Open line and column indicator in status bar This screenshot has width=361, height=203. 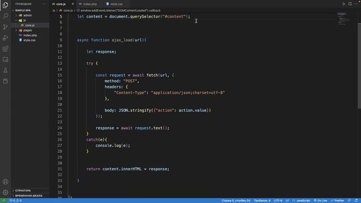236,201
